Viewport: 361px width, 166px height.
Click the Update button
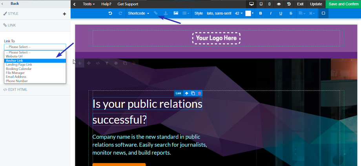pos(316,4)
